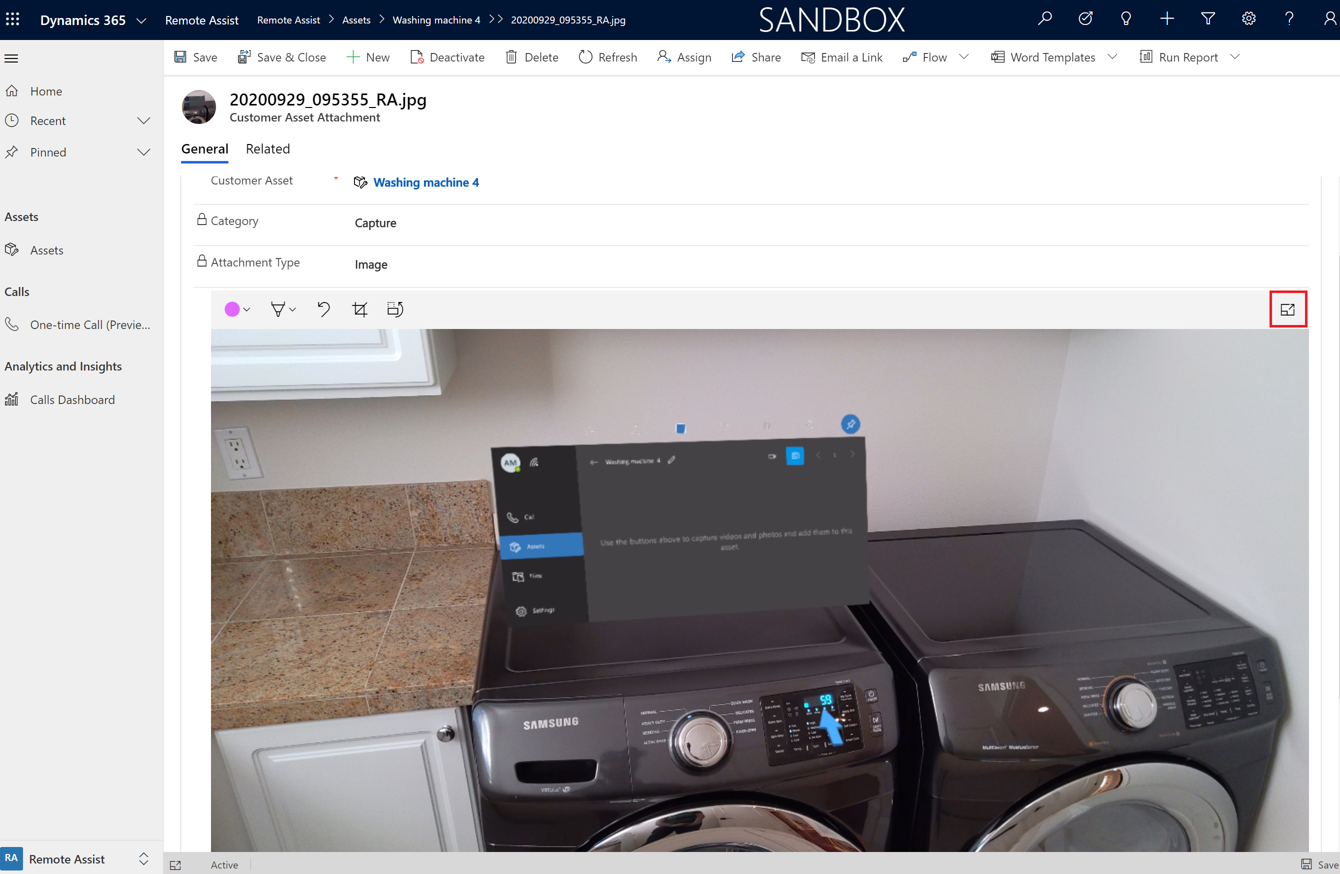Click the Washing machine 4 asset link
This screenshot has width=1340, height=874.
click(425, 182)
